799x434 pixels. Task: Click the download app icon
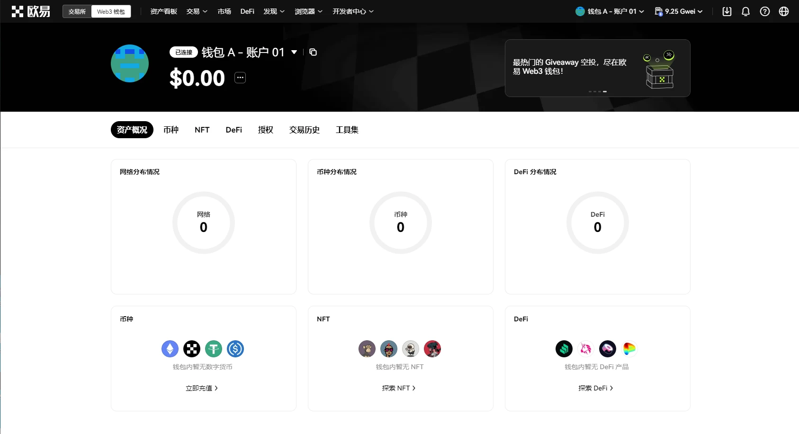727,11
